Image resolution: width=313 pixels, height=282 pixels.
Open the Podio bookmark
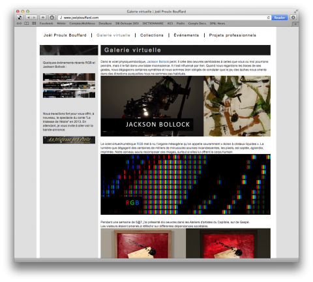coord(181,23)
